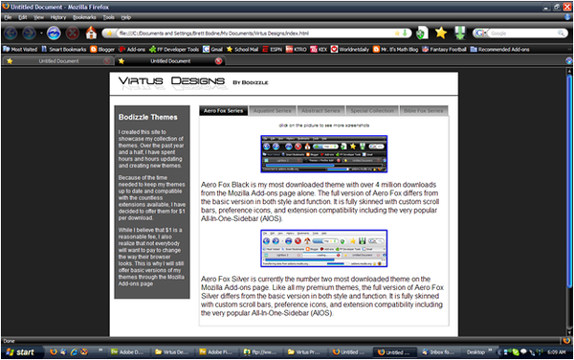Open the Most Visited bookmarks folder
The image size is (574, 360).
(x=20, y=49)
